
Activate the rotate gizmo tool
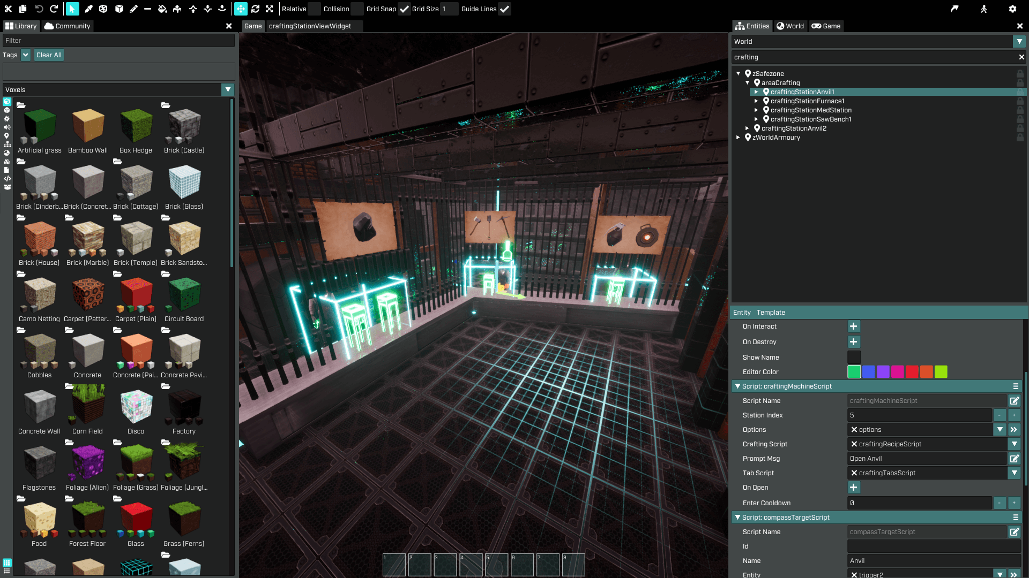pyautogui.click(x=255, y=9)
